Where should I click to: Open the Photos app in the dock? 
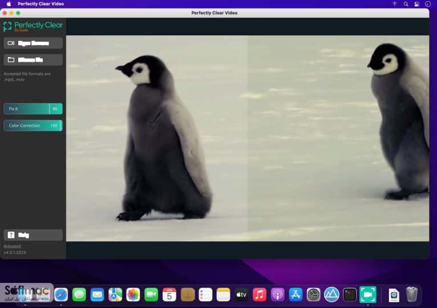(133, 295)
